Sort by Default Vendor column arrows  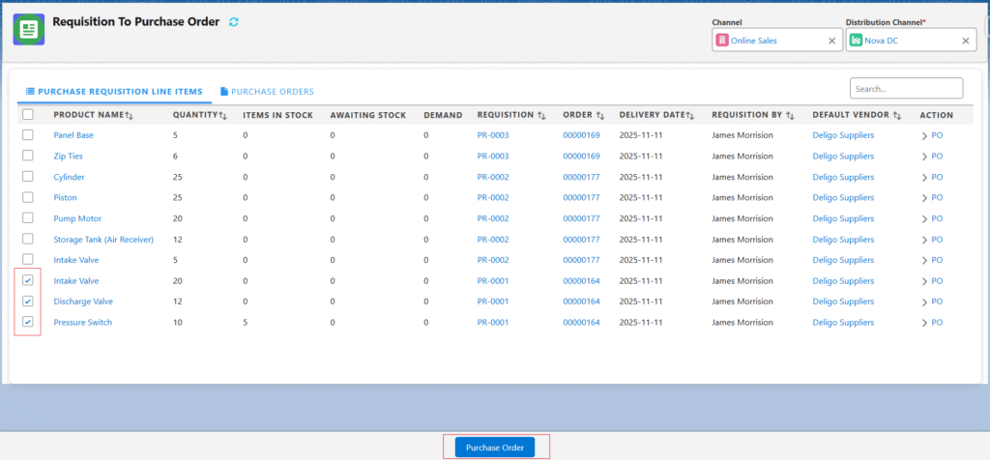pyautogui.click(x=897, y=115)
